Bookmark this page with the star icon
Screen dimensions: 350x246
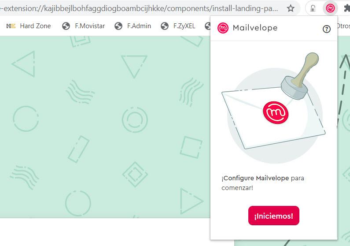click(x=291, y=8)
